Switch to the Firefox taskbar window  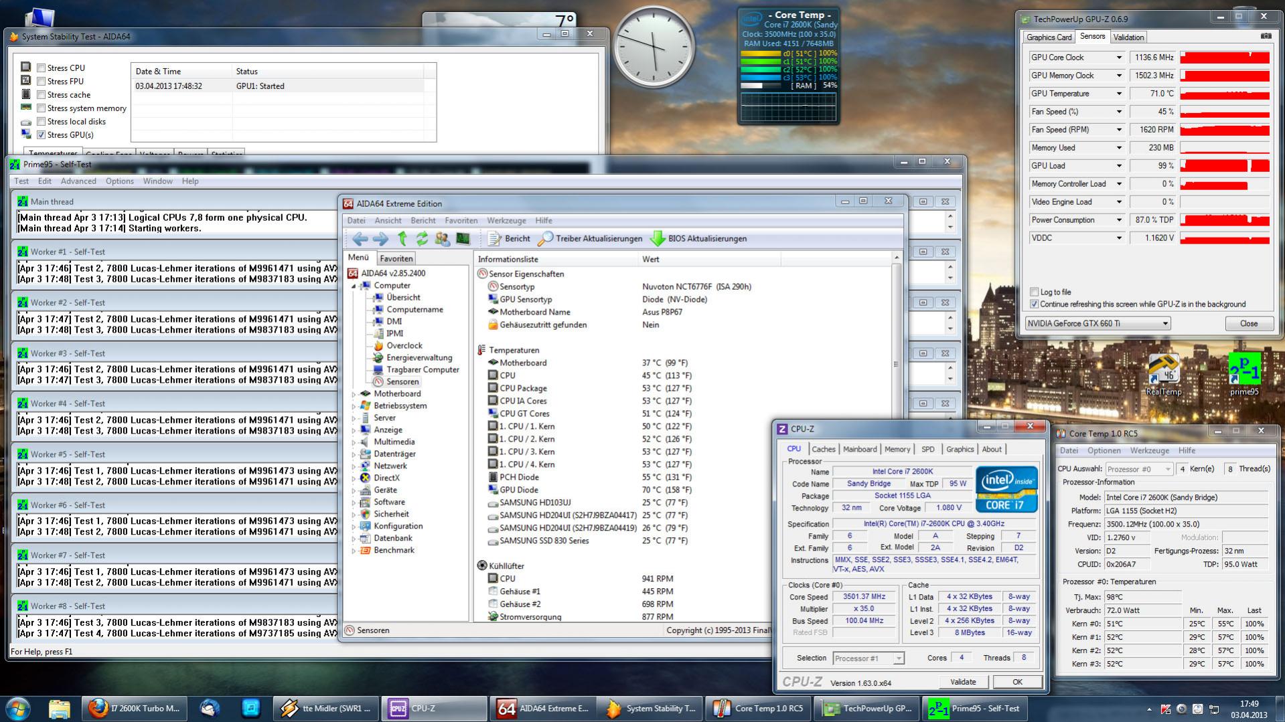tap(135, 709)
